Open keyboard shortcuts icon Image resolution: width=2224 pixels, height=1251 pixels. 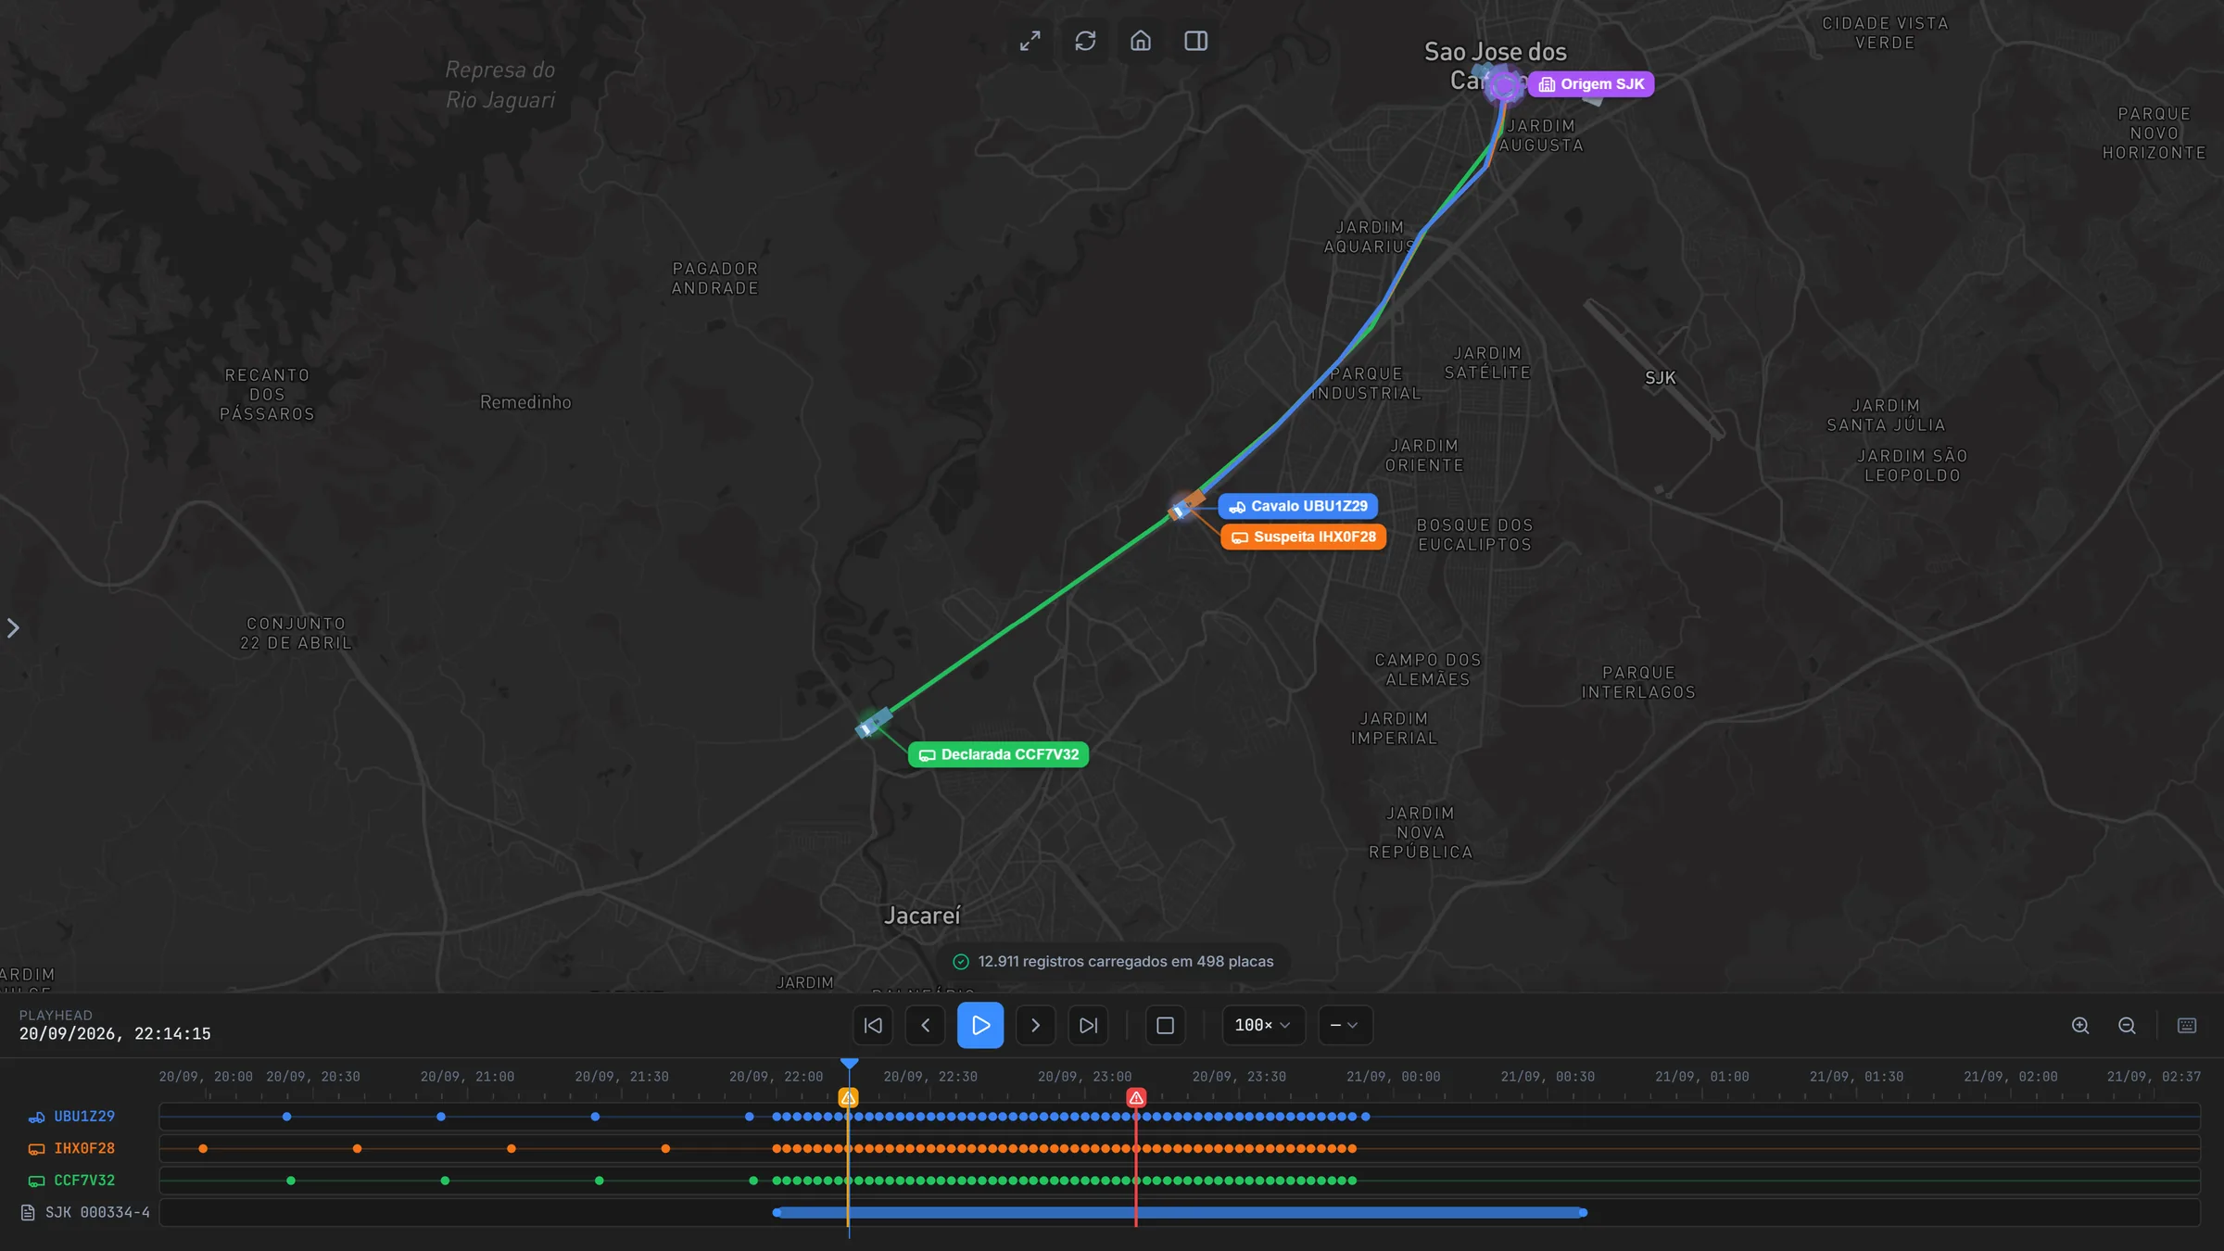pos(2187,1025)
